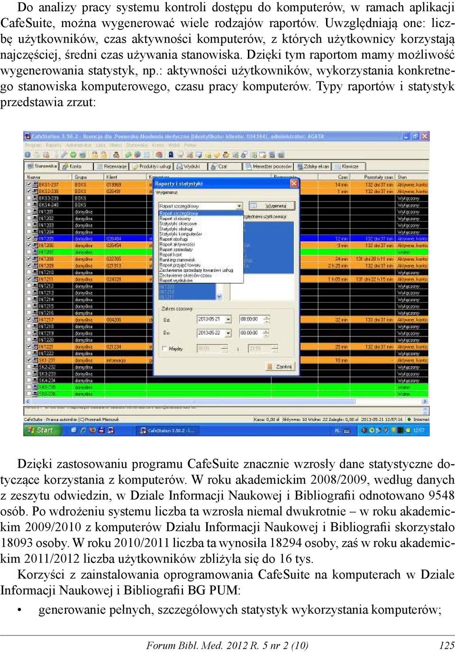Select the INT204 row name

[x=46, y=232]
